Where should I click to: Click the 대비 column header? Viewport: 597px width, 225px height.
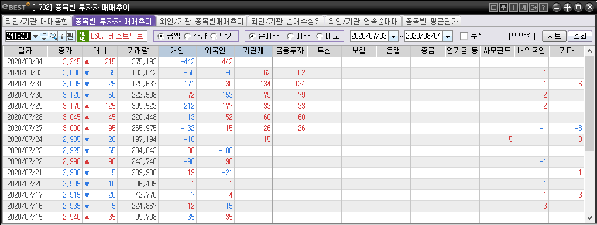99,51
